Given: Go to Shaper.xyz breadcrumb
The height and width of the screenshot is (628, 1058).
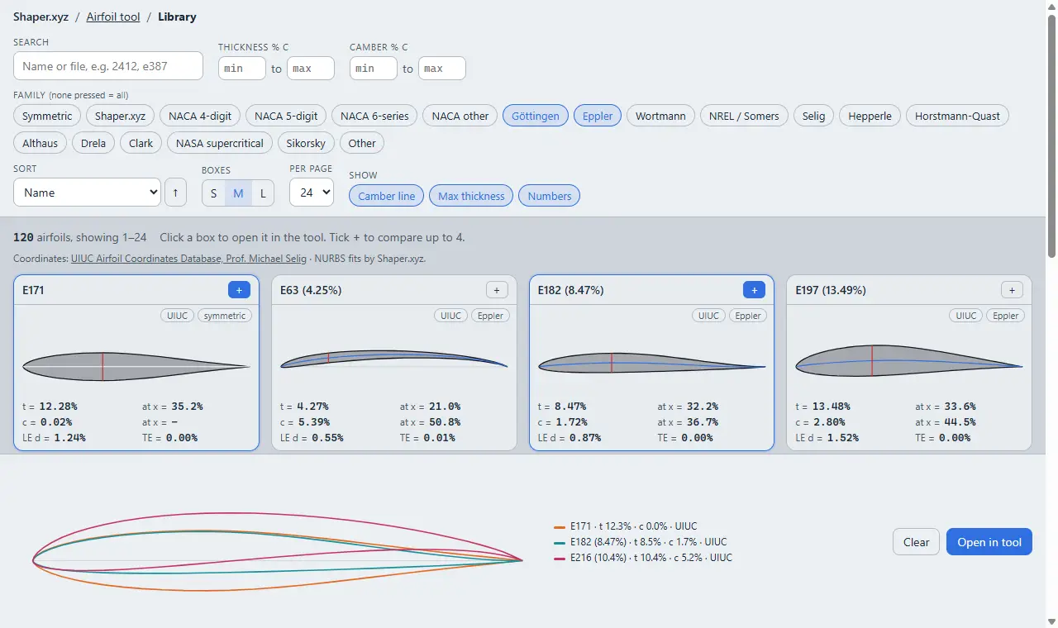Looking at the screenshot, I should [41, 17].
